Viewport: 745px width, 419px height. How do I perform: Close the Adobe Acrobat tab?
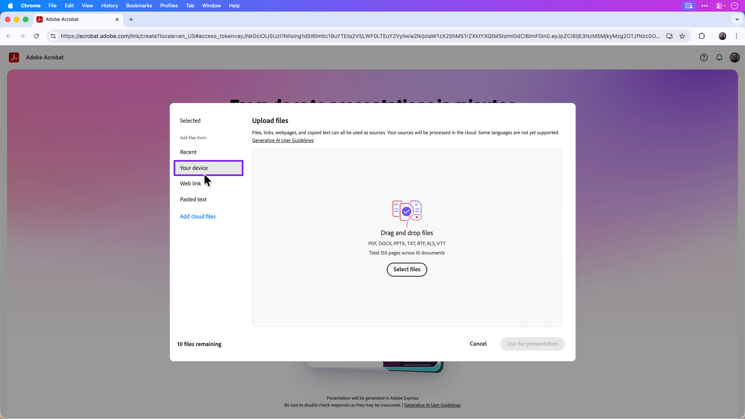[x=117, y=19]
